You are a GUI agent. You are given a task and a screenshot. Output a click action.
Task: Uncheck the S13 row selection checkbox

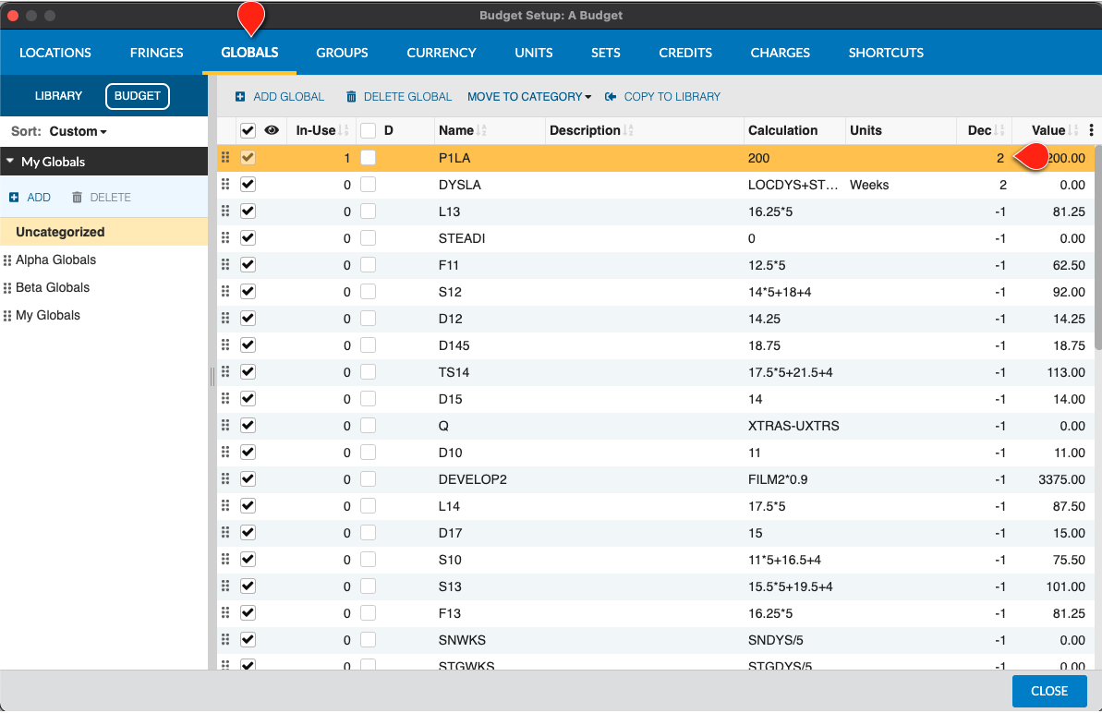point(248,586)
